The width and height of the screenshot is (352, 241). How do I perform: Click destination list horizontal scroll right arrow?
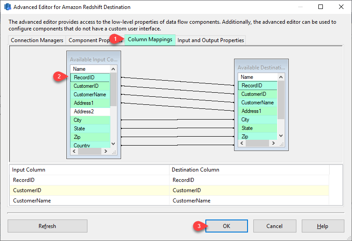coord(273,143)
